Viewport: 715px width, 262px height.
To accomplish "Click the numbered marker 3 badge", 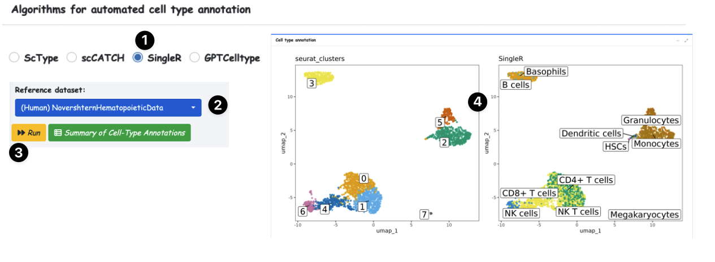I will pyautogui.click(x=19, y=153).
